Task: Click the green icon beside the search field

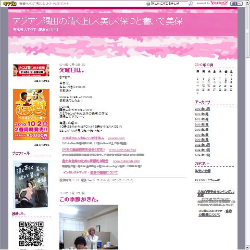Action: pos(148,4)
